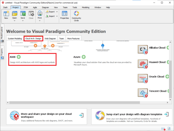Click the Print icon

pyautogui.click(x=40, y=14)
